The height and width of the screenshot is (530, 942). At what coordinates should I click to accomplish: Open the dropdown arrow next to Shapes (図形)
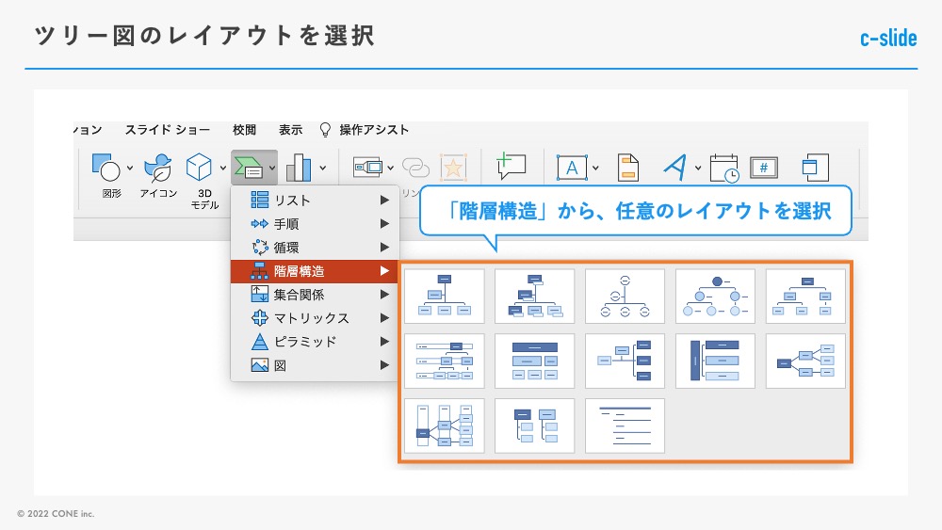[130, 169]
